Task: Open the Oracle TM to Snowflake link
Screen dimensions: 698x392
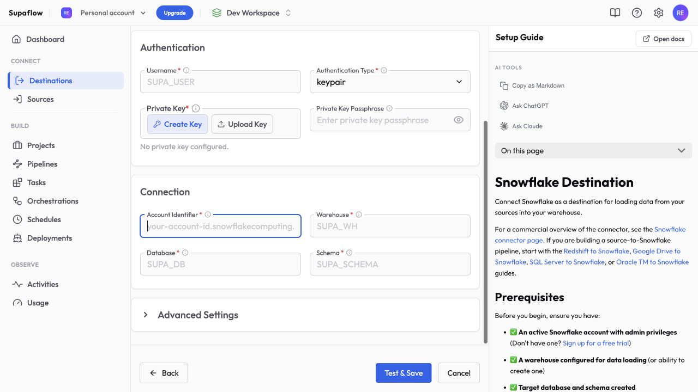Action: tap(652, 262)
